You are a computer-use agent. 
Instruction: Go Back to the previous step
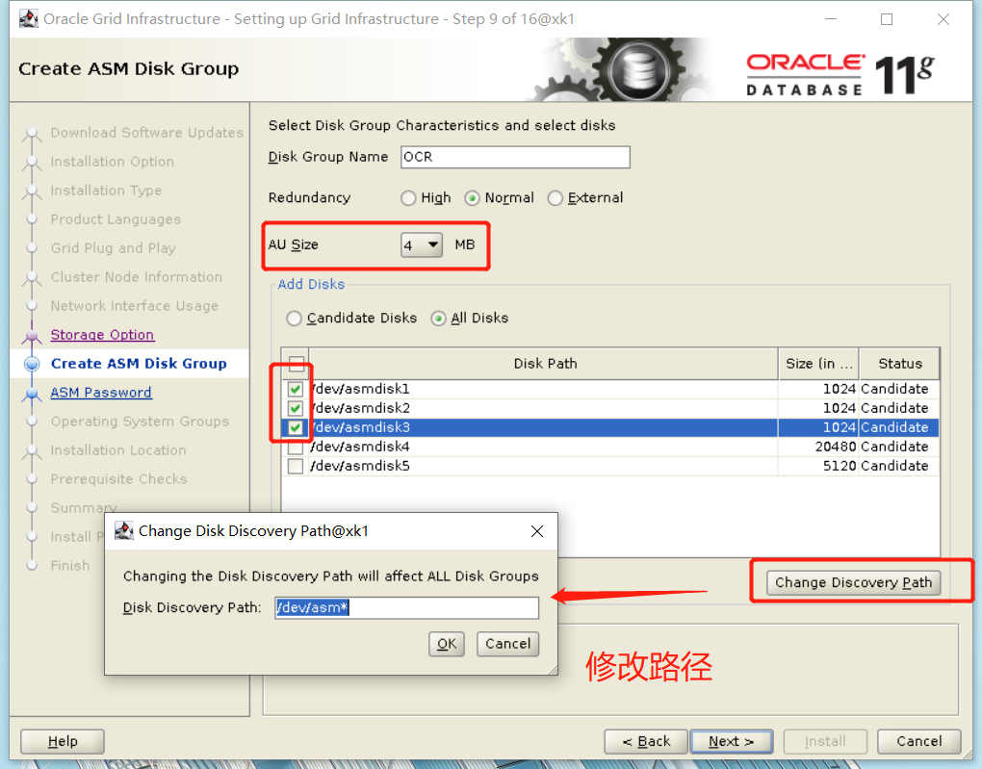click(646, 741)
